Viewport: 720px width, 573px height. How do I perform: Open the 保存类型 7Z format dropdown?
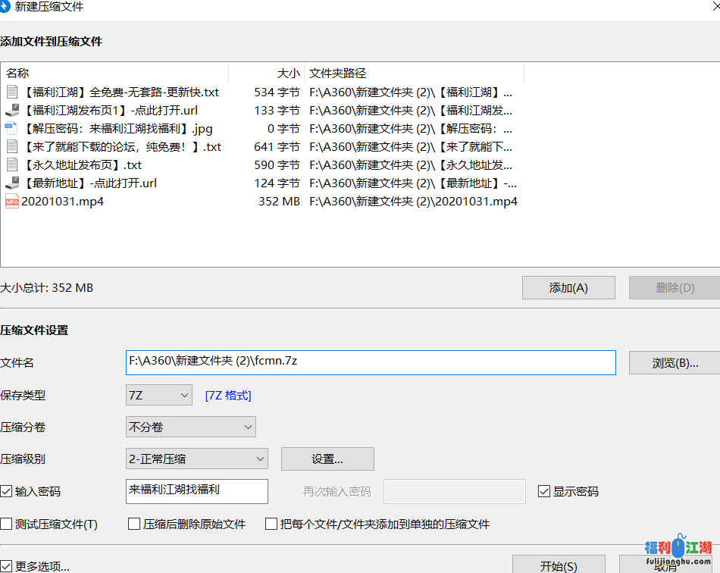159,395
